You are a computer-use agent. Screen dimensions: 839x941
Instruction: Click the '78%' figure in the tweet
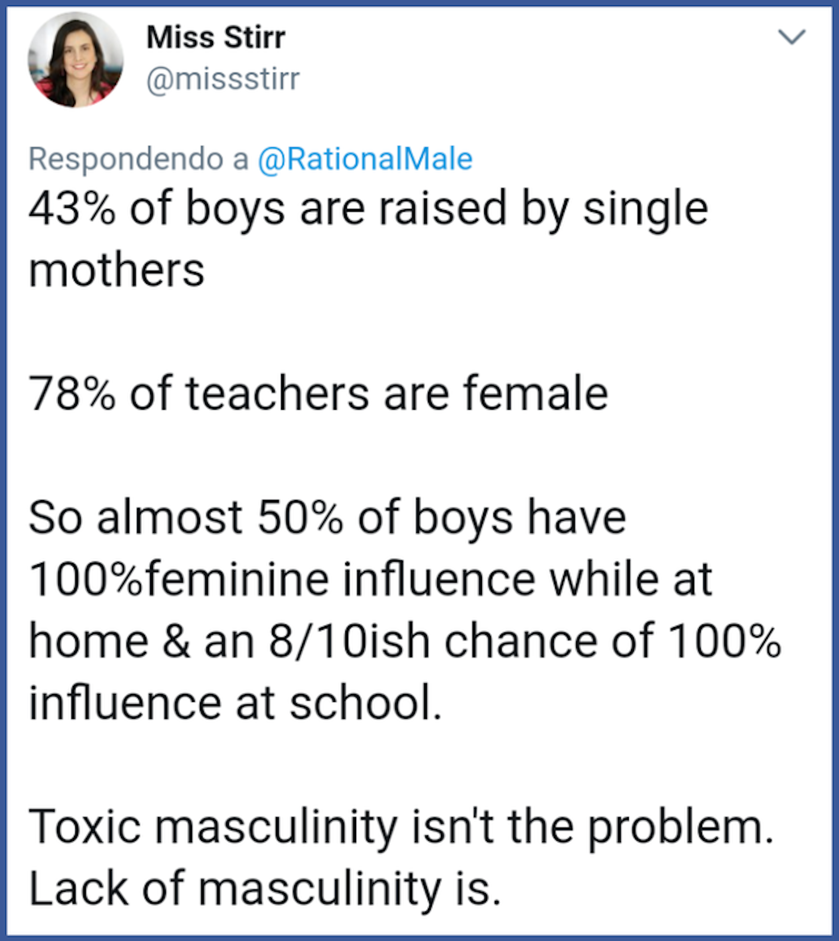click(x=72, y=394)
